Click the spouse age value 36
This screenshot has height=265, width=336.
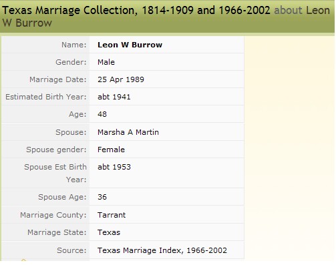(x=102, y=197)
